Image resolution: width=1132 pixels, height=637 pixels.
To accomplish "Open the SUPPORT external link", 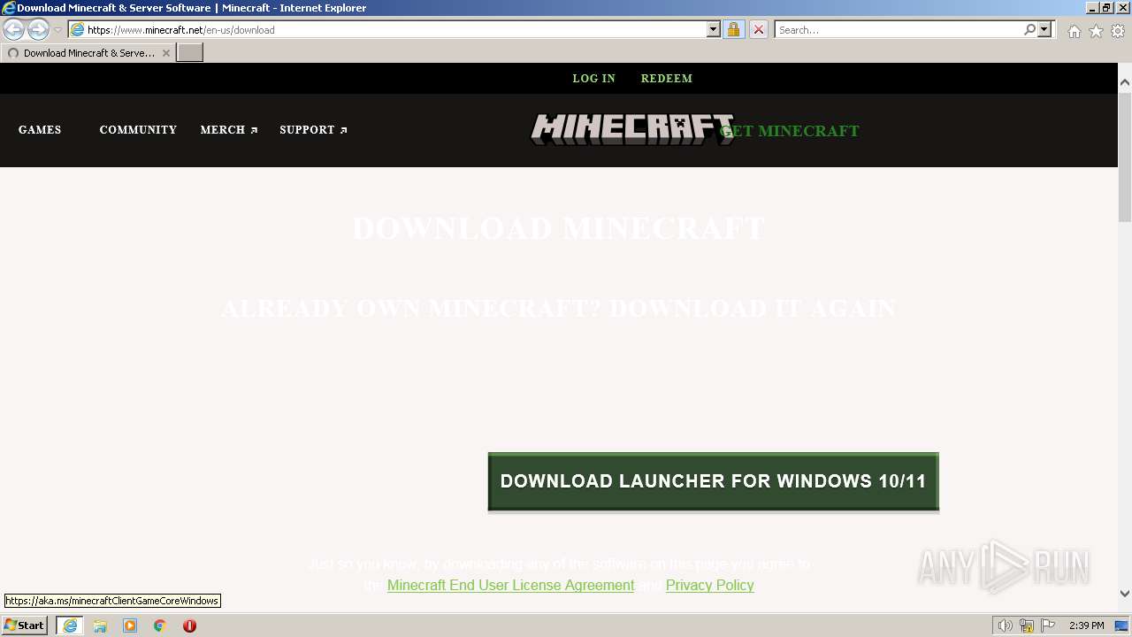I will pos(313,130).
